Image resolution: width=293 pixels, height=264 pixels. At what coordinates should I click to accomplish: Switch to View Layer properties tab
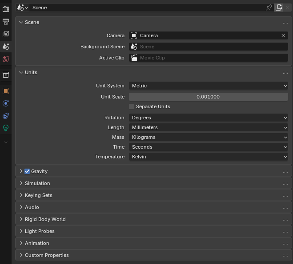click(6, 34)
